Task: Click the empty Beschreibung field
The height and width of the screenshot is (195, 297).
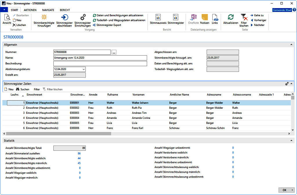Action: click(100, 63)
